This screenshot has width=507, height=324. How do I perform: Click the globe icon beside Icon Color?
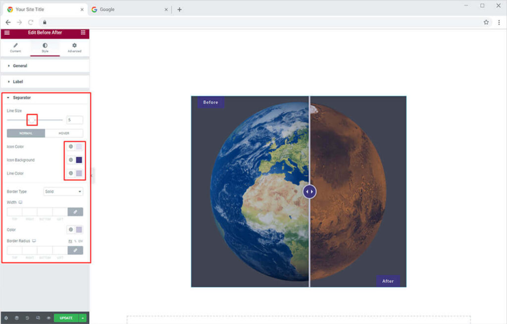pyautogui.click(x=71, y=147)
